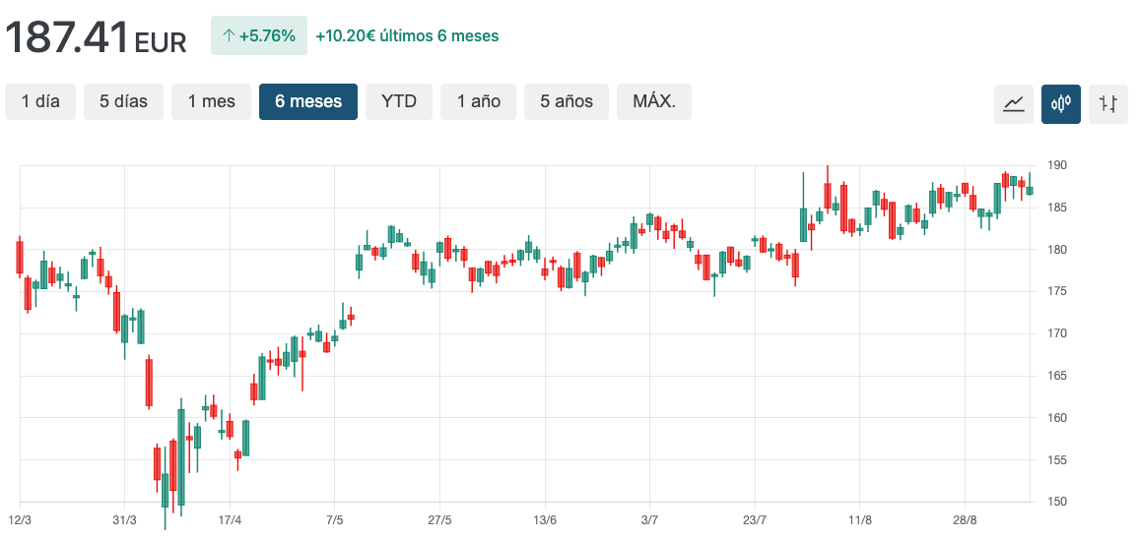
Task: Select the 1 día time range
Action: coord(40,101)
